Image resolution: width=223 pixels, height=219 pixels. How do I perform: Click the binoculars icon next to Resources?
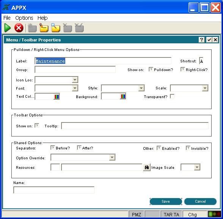147,167
